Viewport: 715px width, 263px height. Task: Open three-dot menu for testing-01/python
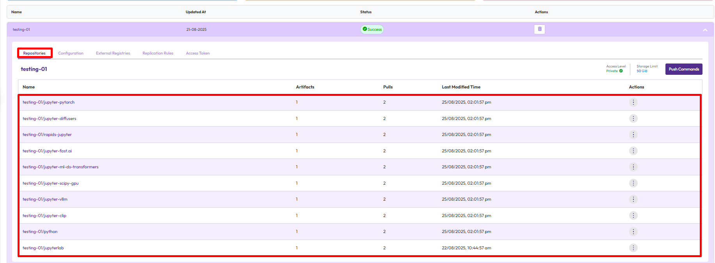pos(633,232)
